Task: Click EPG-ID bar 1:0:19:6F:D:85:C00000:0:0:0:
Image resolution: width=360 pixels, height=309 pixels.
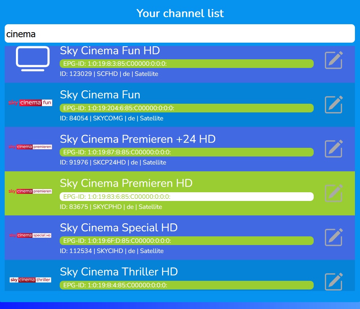Action: pyautogui.click(x=187, y=241)
